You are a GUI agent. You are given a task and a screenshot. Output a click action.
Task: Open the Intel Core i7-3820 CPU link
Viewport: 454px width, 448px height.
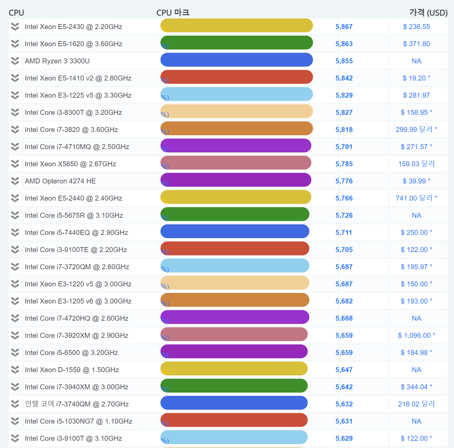(71, 130)
